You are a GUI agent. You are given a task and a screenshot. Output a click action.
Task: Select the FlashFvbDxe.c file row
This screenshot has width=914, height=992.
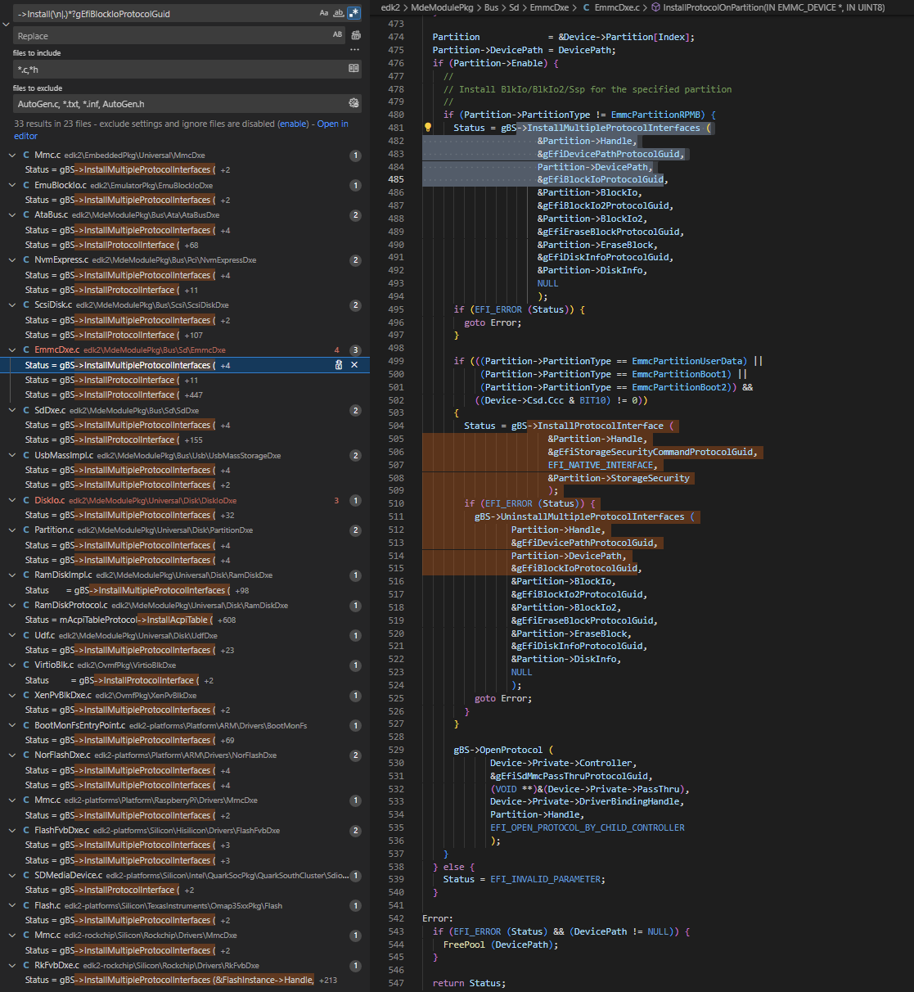pos(185,830)
